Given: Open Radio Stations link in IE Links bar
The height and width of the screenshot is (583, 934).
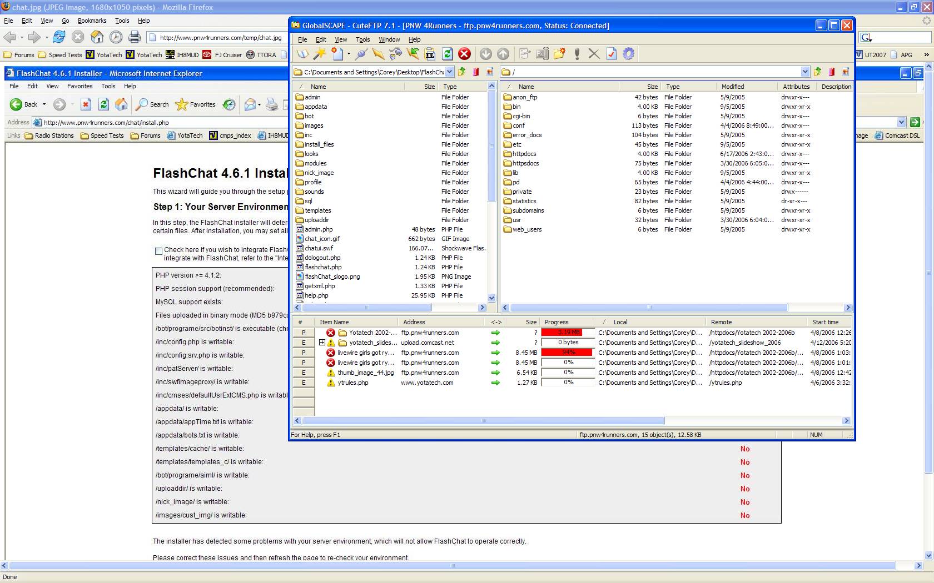Looking at the screenshot, I should tap(49, 135).
